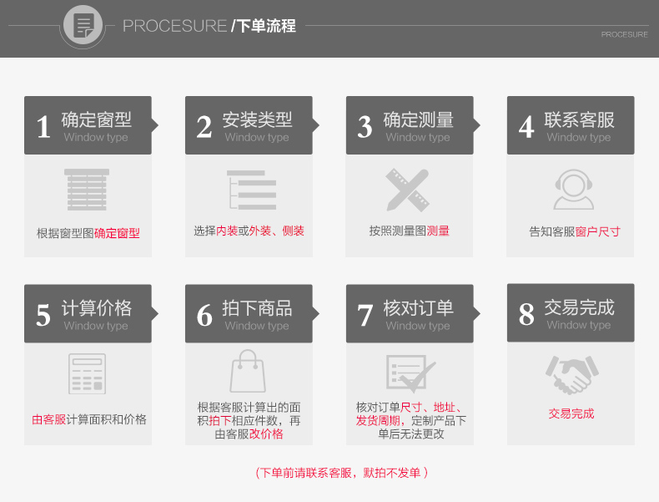Click the red note 下单前请联系客服，默拍不发单
This screenshot has width=659, height=502.
[x=342, y=473]
